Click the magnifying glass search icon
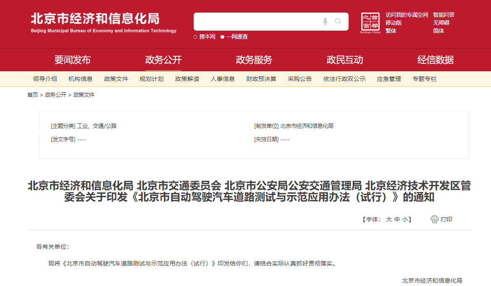This screenshot has width=491, height=286. tap(338, 21)
